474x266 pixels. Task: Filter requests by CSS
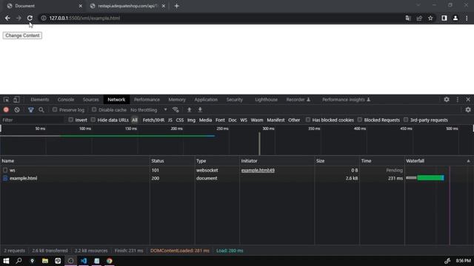coord(180,120)
